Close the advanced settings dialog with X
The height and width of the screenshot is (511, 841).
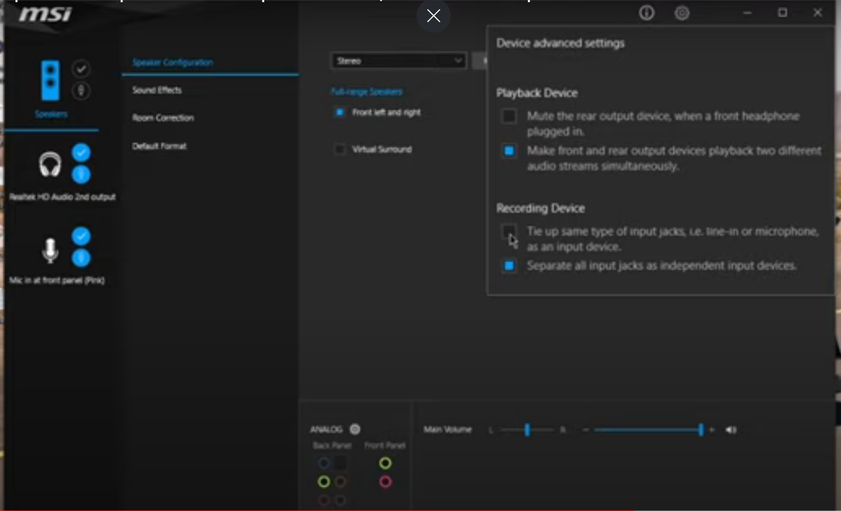point(433,16)
